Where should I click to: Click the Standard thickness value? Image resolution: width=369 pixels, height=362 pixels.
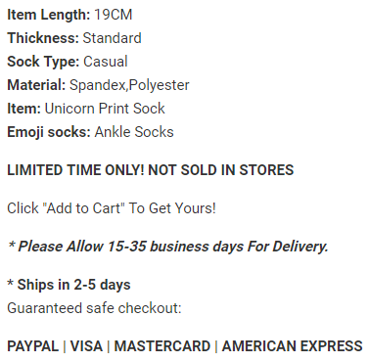[112, 38]
